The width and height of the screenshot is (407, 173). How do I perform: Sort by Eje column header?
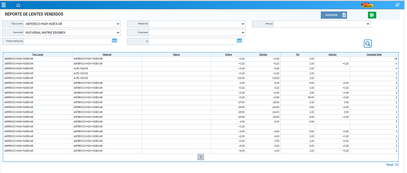pyautogui.click(x=298, y=54)
